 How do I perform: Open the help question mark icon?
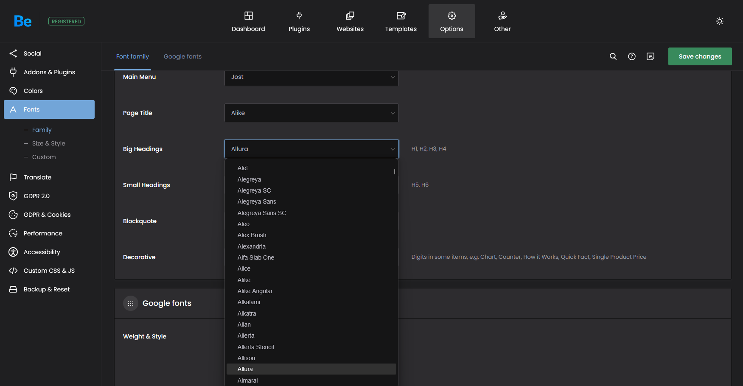tap(631, 56)
